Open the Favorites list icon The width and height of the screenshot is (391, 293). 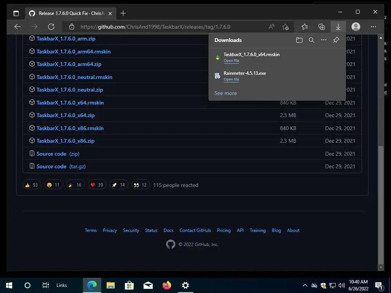click(x=305, y=27)
